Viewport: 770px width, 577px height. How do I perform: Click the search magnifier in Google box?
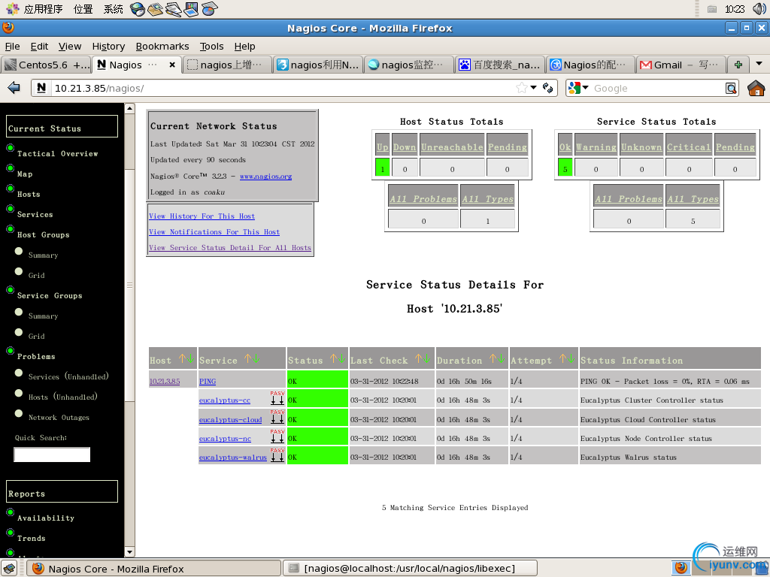[731, 89]
